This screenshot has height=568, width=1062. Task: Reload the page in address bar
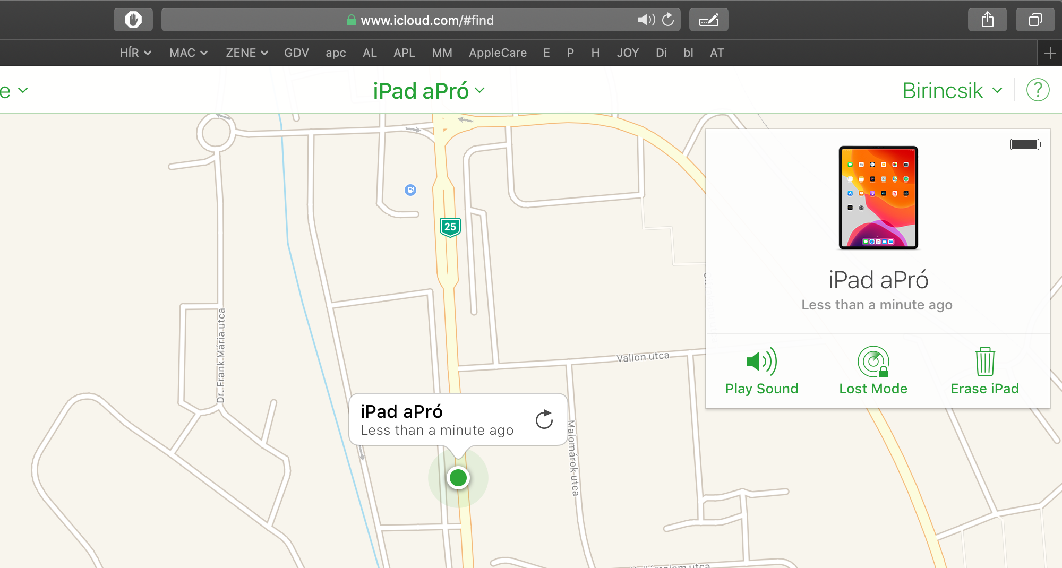pyautogui.click(x=668, y=20)
